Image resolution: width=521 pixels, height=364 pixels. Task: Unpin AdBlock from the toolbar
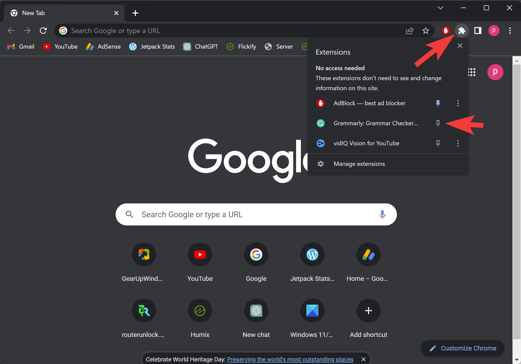pyautogui.click(x=438, y=103)
